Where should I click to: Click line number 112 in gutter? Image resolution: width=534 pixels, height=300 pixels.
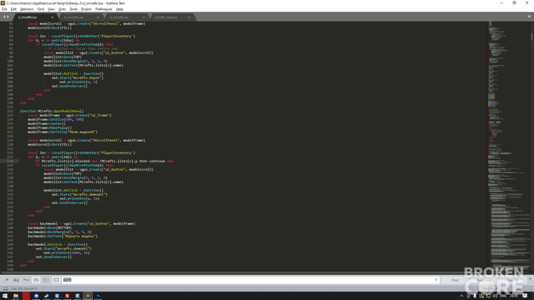[10, 111]
